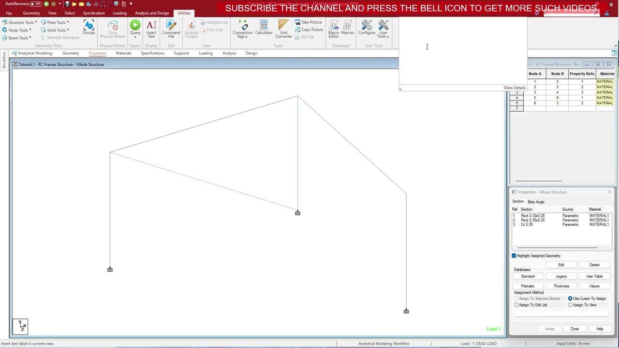Click the Delete button in Properties
The height and width of the screenshot is (348, 619).
click(x=594, y=265)
